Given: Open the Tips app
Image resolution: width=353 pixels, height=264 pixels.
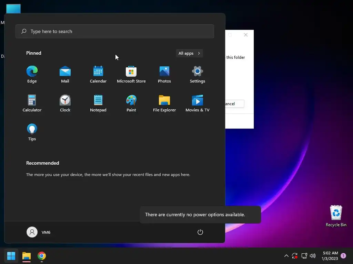Looking at the screenshot, I should point(32,132).
